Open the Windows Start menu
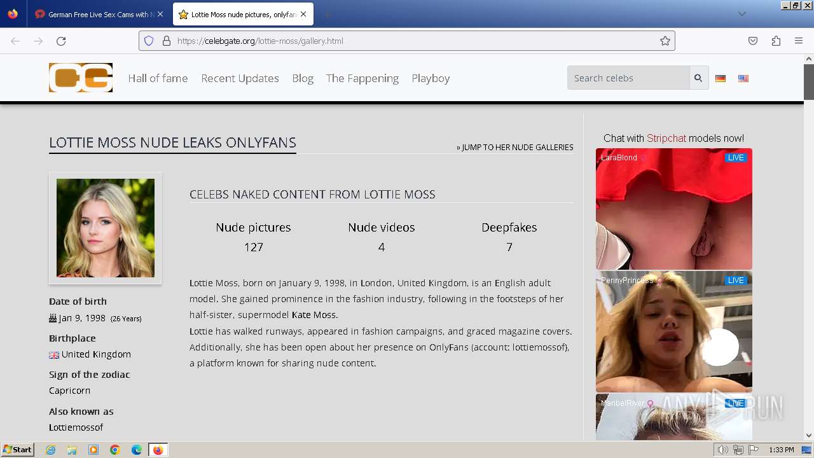Image resolution: width=814 pixels, height=458 pixels. click(x=17, y=450)
